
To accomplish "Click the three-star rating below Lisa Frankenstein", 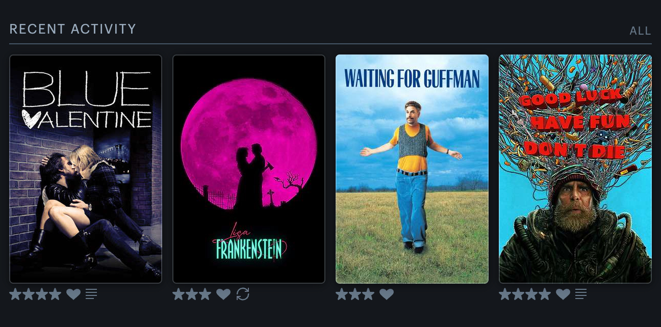I will (x=192, y=294).
